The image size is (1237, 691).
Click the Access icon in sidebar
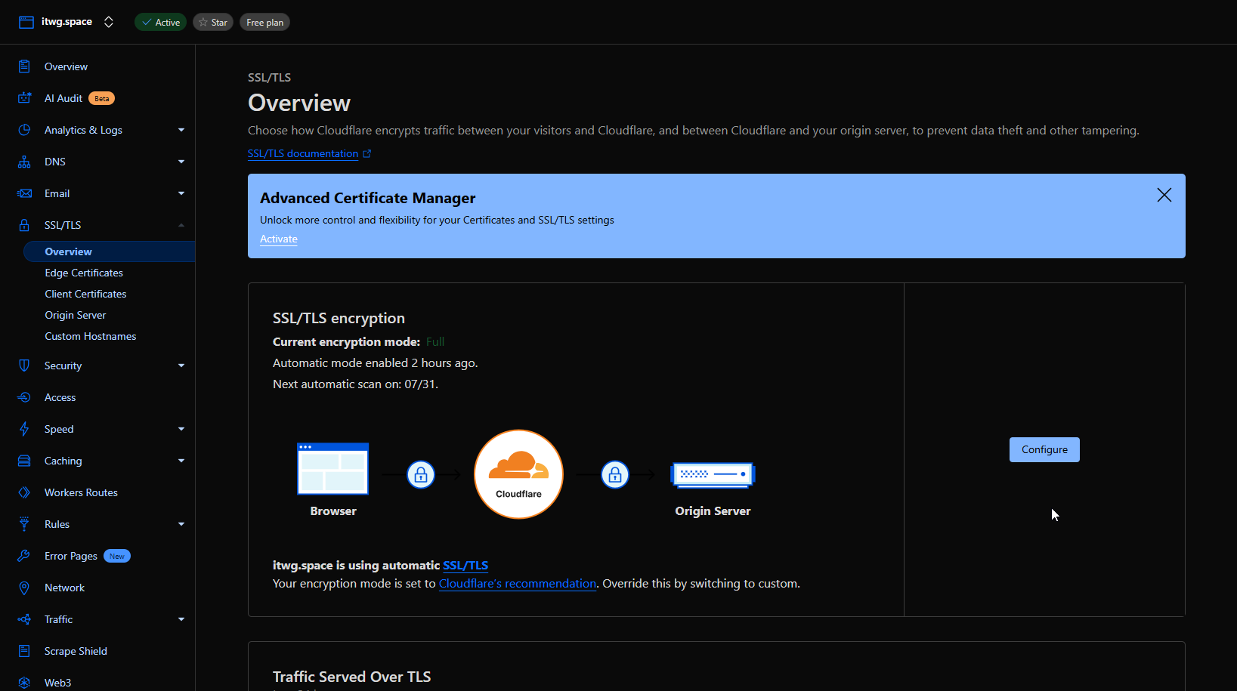[24, 397]
